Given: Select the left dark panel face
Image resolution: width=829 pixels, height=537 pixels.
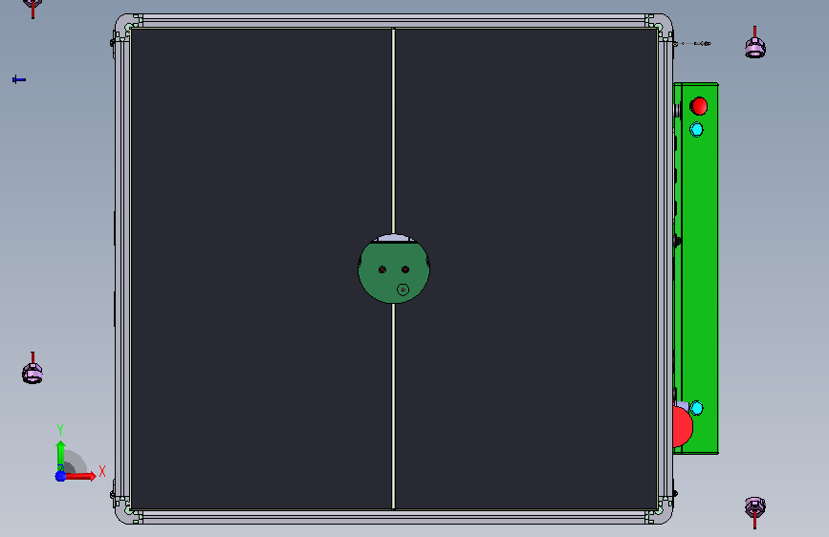Looking at the screenshot, I should tap(261, 269).
